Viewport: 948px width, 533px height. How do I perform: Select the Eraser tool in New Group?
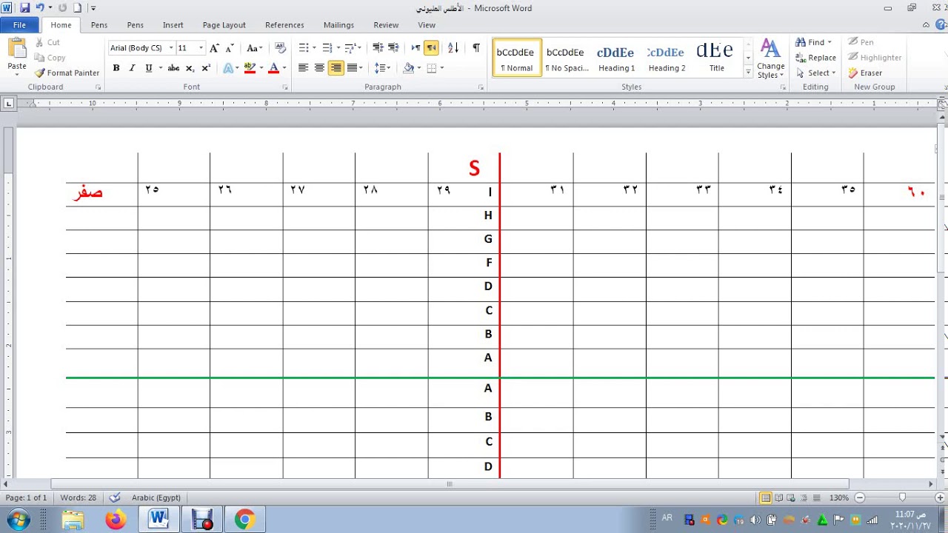point(865,73)
